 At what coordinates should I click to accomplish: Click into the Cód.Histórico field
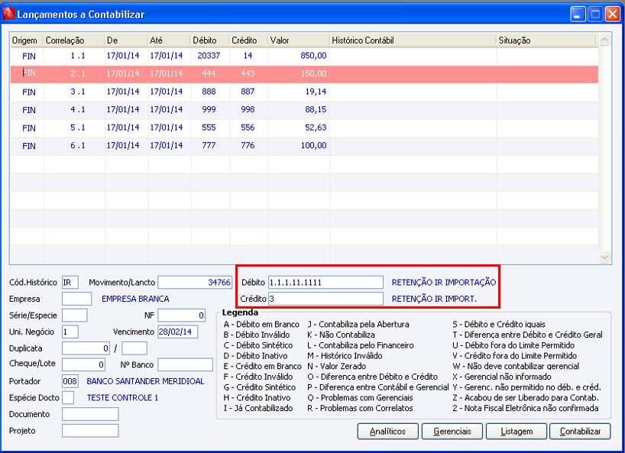[x=70, y=282]
